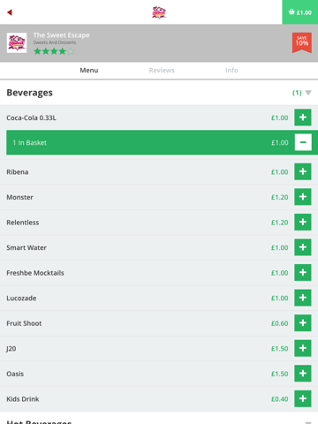Screen dimensions: 318x424
Task: Tap the Kids Drink £0.40 price
Action: [280, 399]
